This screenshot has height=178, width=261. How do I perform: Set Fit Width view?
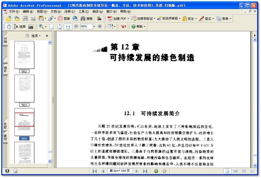coord(68,26)
